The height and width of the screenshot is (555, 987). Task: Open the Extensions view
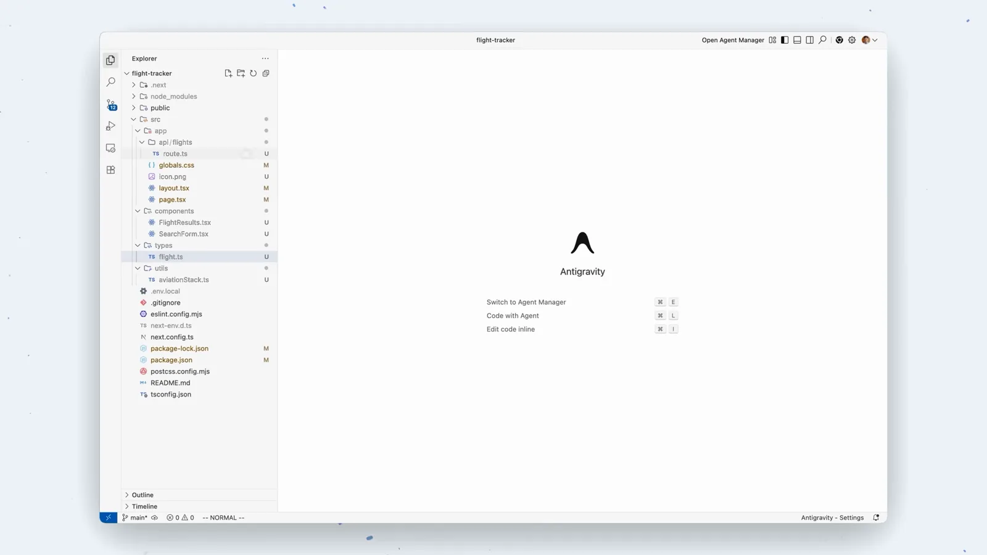(x=110, y=170)
